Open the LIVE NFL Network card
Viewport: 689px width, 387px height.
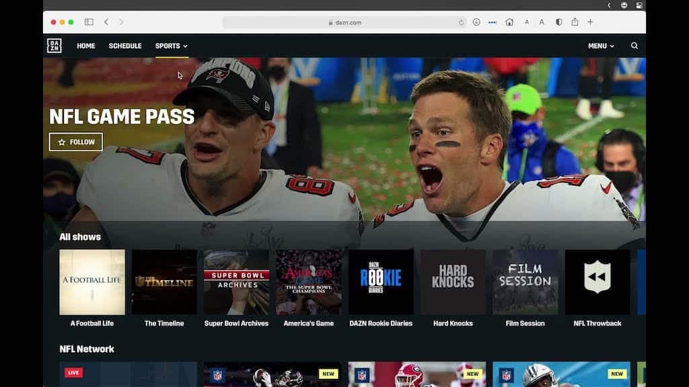pos(129,374)
